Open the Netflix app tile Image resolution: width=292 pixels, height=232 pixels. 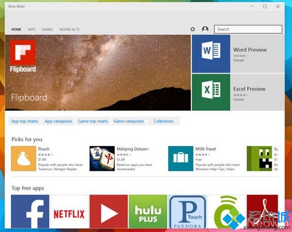click(69, 211)
